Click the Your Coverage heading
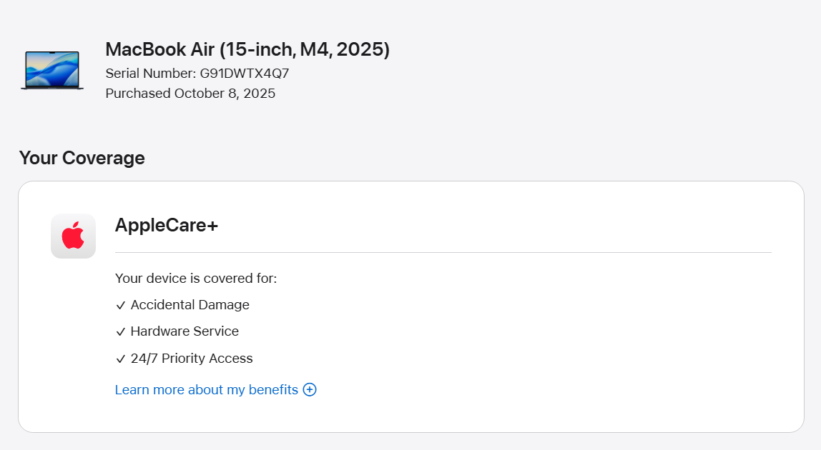821x450 pixels. [x=82, y=158]
